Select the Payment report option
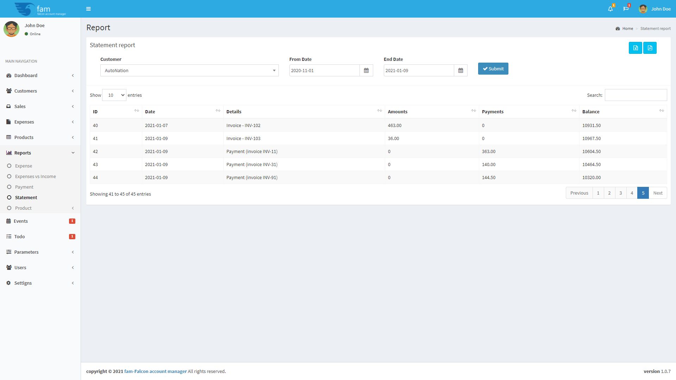Viewport: 676px width, 380px height. coord(24,187)
